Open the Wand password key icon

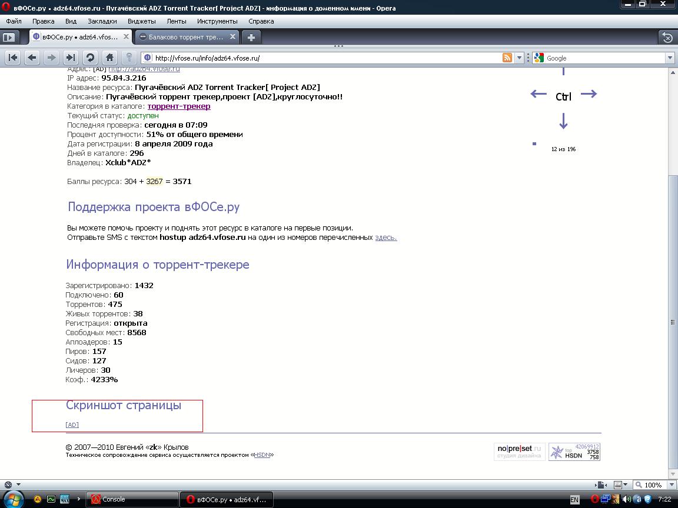click(129, 58)
